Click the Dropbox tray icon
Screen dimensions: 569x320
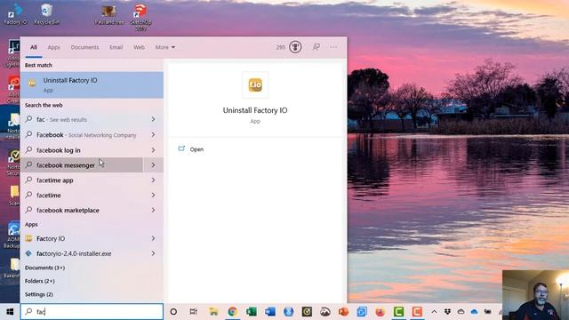tap(447, 312)
